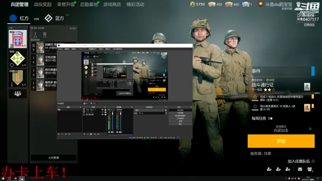Open the 战役奖励 tab
Viewport: 322px width, 181px height.
(43, 4)
